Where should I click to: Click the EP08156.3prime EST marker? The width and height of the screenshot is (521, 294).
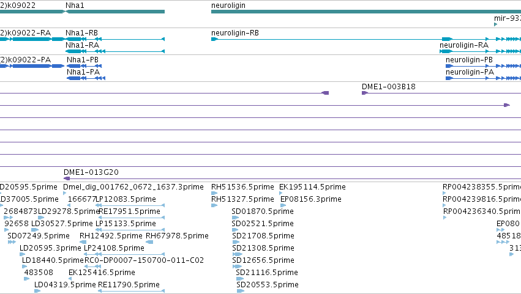point(283,205)
